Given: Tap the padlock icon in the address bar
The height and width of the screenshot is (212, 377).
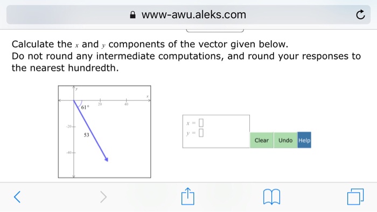Looking at the screenshot, I should [x=132, y=15].
